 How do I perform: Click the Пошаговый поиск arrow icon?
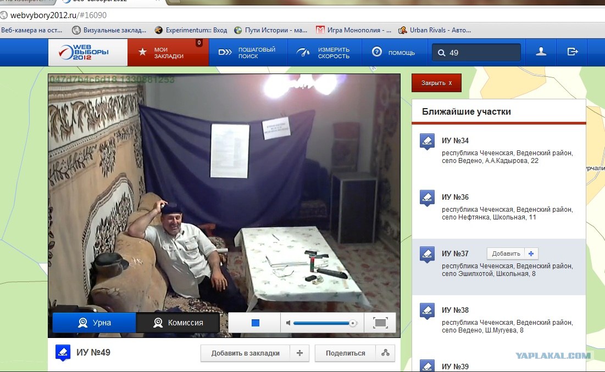pos(225,52)
